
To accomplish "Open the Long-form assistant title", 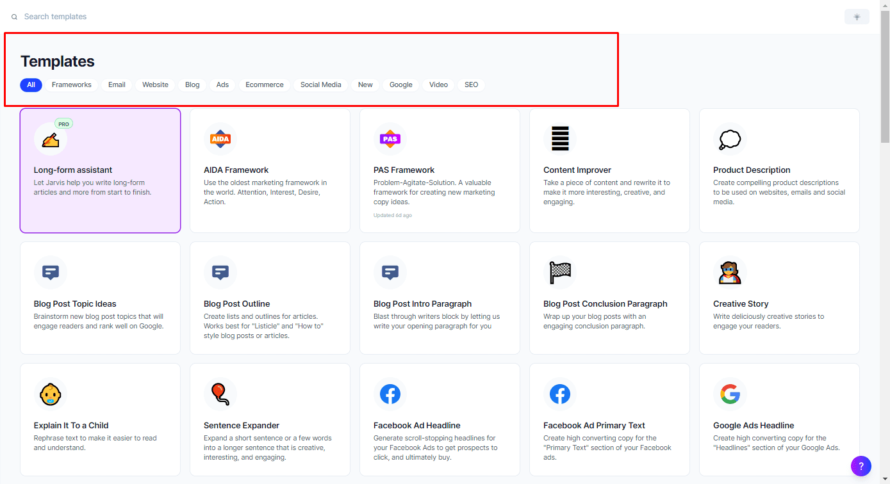I will coord(73,170).
